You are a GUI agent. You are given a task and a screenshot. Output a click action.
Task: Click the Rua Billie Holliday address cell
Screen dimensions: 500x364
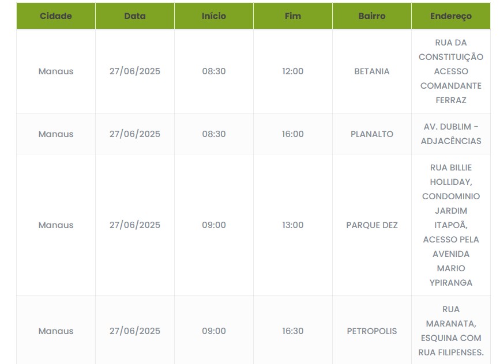[451, 225]
